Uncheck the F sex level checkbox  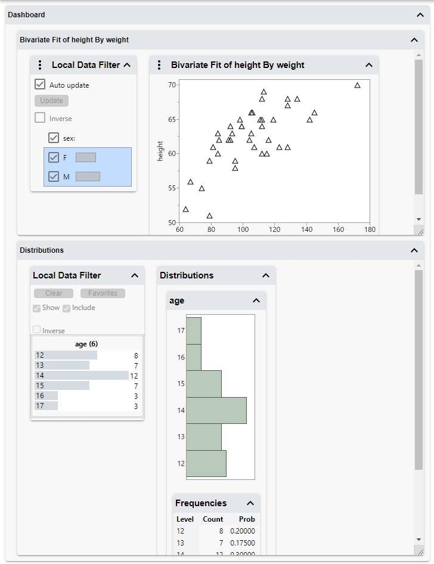pyautogui.click(x=54, y=158)
